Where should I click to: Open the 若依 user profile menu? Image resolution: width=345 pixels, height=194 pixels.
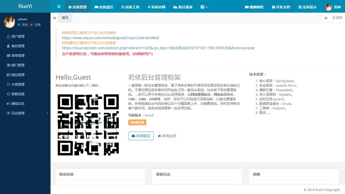(333, 7)
